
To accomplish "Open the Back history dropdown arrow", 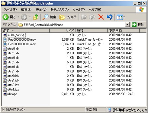I will pos(18,17).
